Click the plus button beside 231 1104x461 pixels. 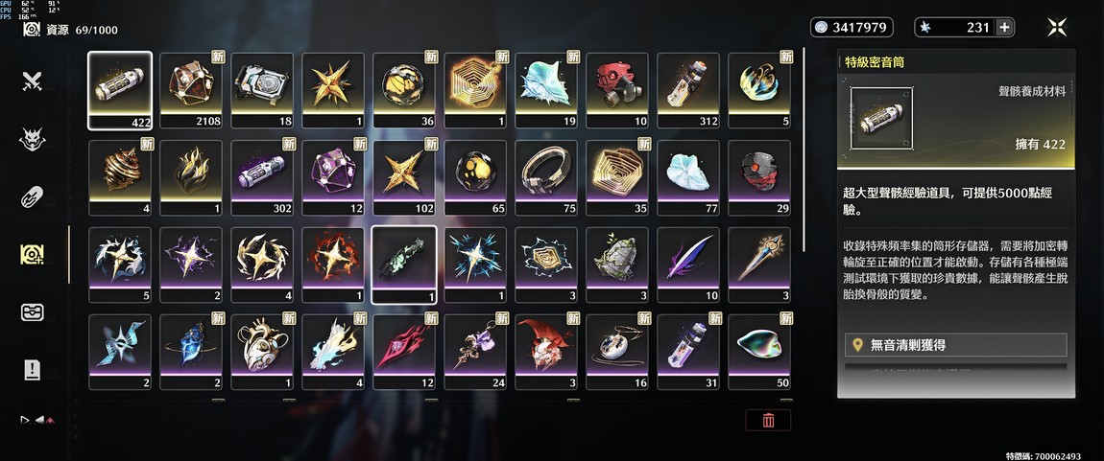click(1005, 28)
